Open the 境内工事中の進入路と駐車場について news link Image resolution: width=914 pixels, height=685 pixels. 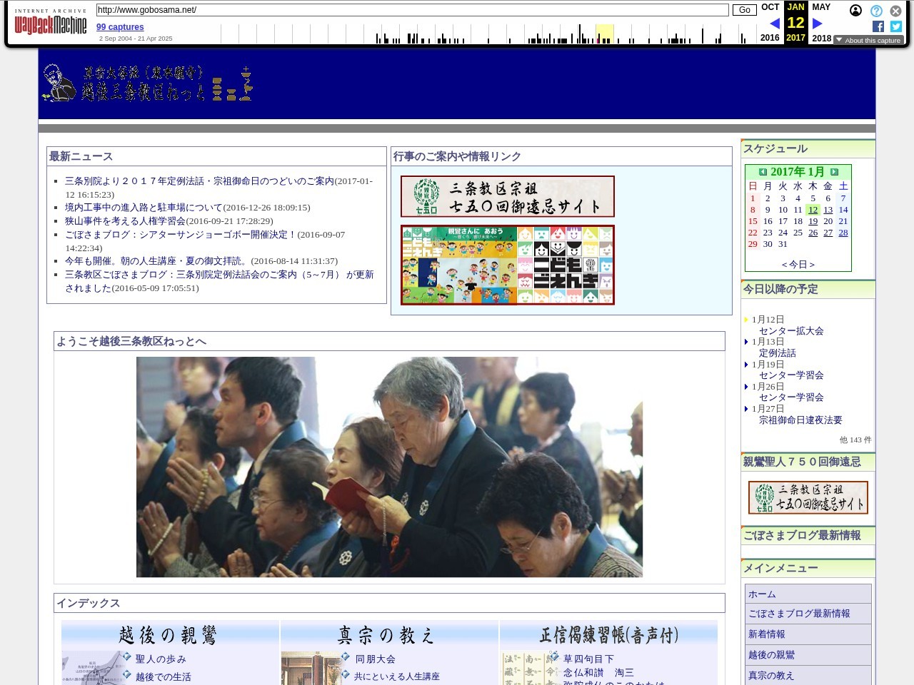(144, 208)
